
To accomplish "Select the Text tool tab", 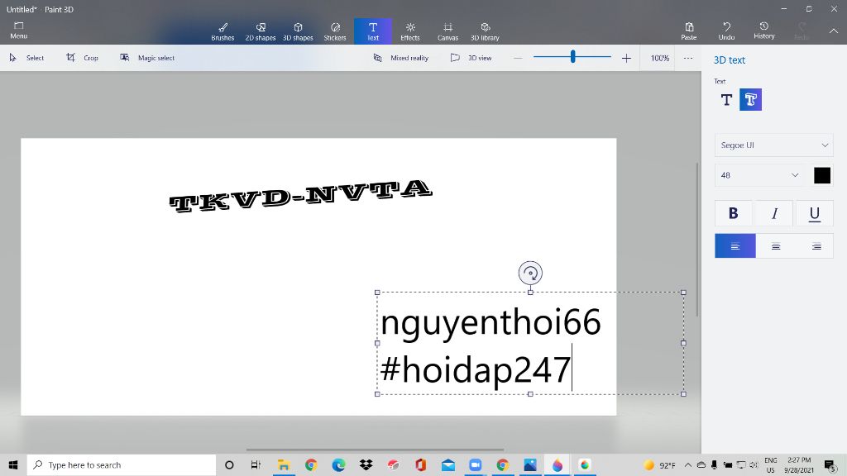I will coord(373,31).
